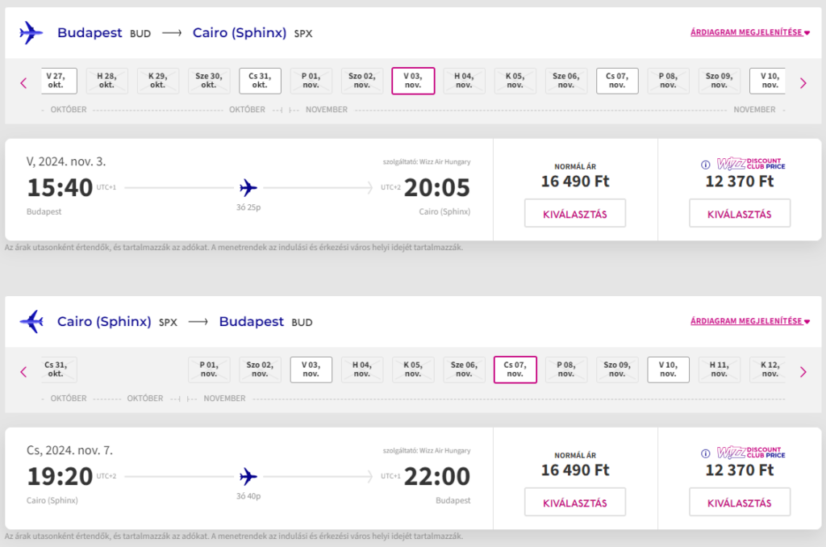Viewport: 826px width, 547px height.
Task: Choose the outbound Wizz Discount Club price Kiválasztás
Action: [739, 214]
